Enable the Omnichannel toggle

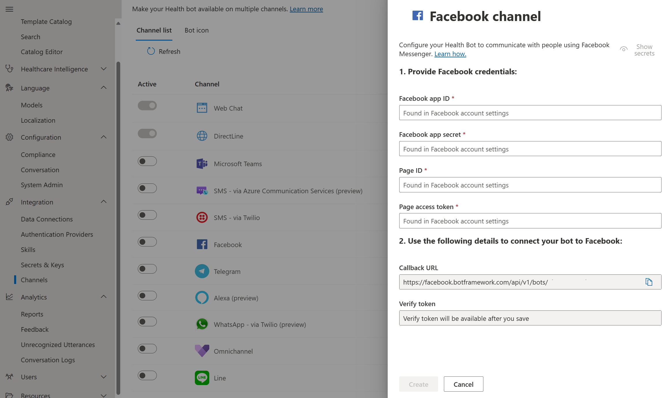click(147, 349)
